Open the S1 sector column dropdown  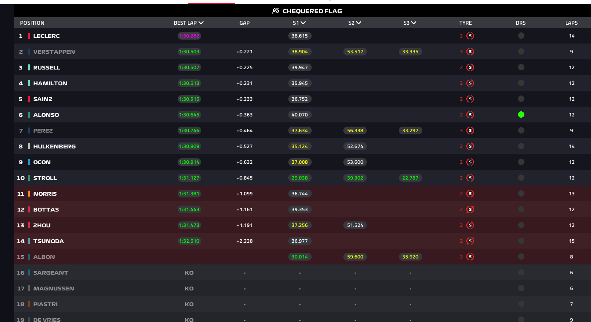(x=299, y=23)
